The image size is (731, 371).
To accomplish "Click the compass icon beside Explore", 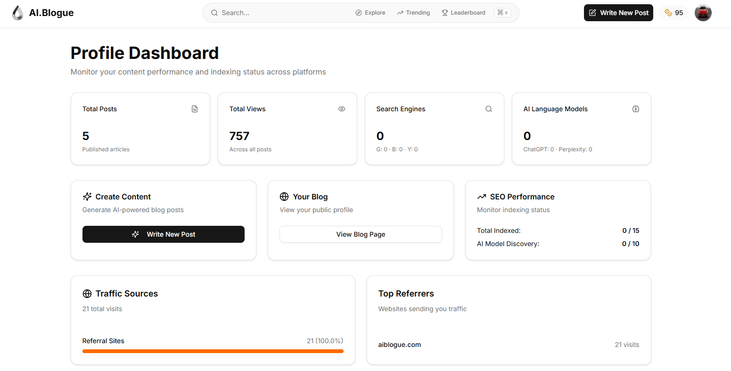I will pyautogui.click(x=359, y=13).
